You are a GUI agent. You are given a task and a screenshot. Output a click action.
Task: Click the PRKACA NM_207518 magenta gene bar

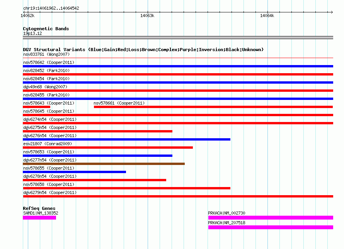click(x=271, y=227)
